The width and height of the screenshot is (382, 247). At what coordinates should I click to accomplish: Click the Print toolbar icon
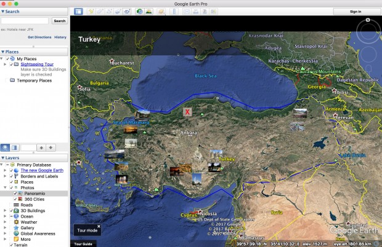point(196,12)
